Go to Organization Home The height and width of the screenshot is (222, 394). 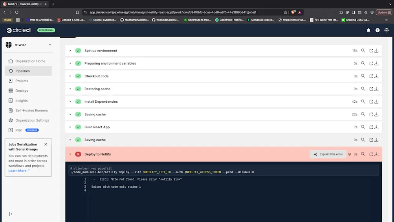(x=28, y=61)
